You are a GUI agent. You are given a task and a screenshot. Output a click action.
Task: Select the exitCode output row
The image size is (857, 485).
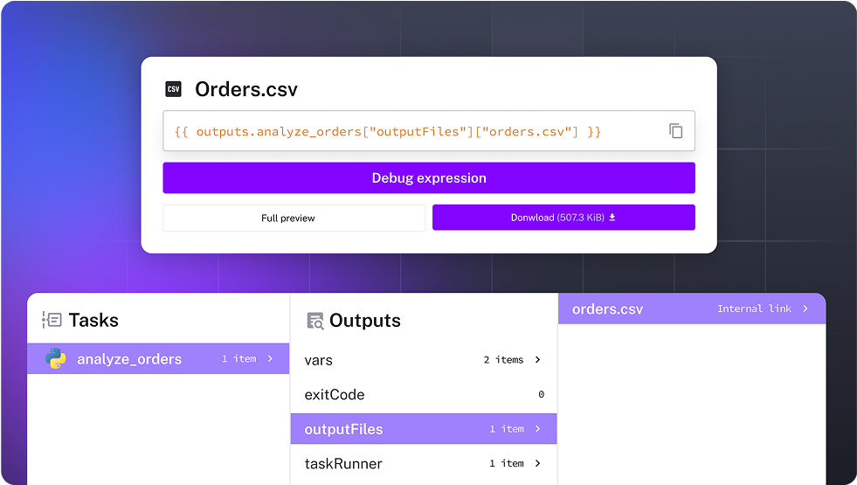(335, 395)
